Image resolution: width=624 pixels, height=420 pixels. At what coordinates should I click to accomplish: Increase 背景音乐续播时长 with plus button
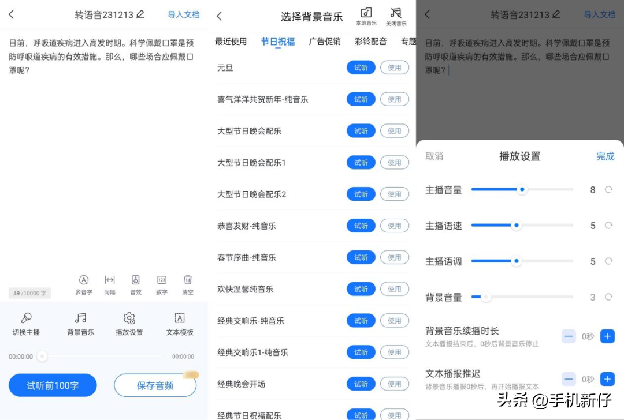[x=607, y=336]
